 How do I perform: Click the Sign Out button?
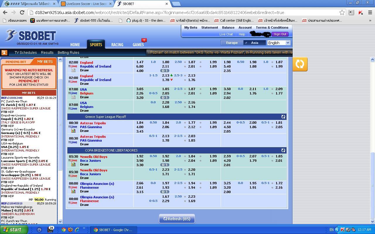(280, 34)
